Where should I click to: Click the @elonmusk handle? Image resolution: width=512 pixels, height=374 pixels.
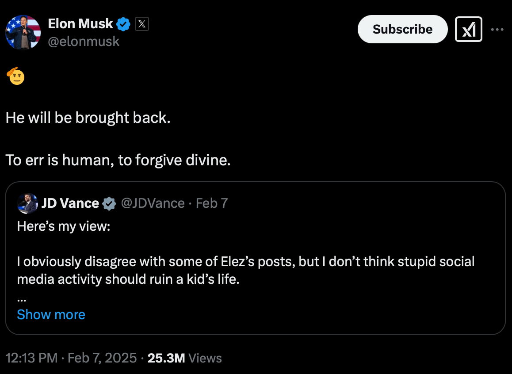click(84, 41)
